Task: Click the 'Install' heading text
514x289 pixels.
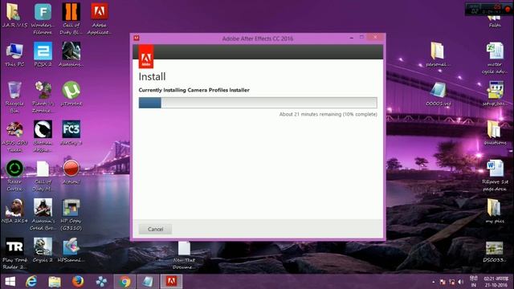Action: click(152, 77)
